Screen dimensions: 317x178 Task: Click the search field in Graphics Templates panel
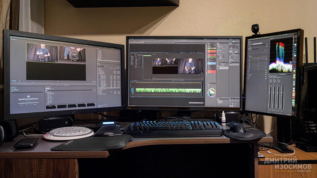70,90
